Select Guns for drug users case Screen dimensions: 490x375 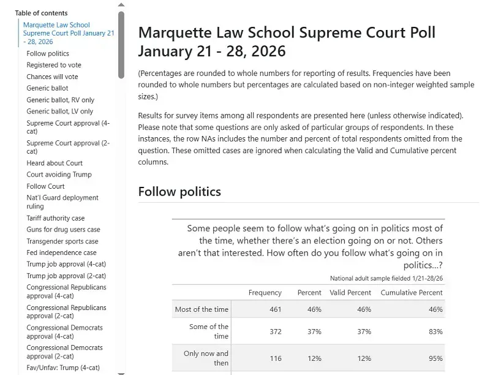click(x=63, y=230)
